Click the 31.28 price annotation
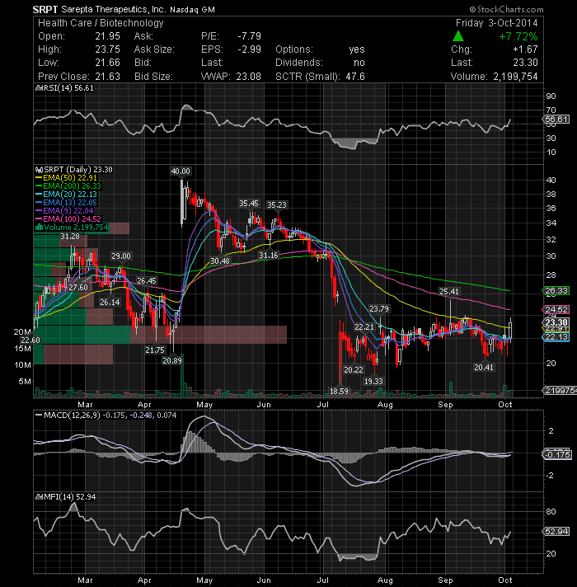Viewport: 577px width, 587px height. pyautogui.click(x=70, y=237)
